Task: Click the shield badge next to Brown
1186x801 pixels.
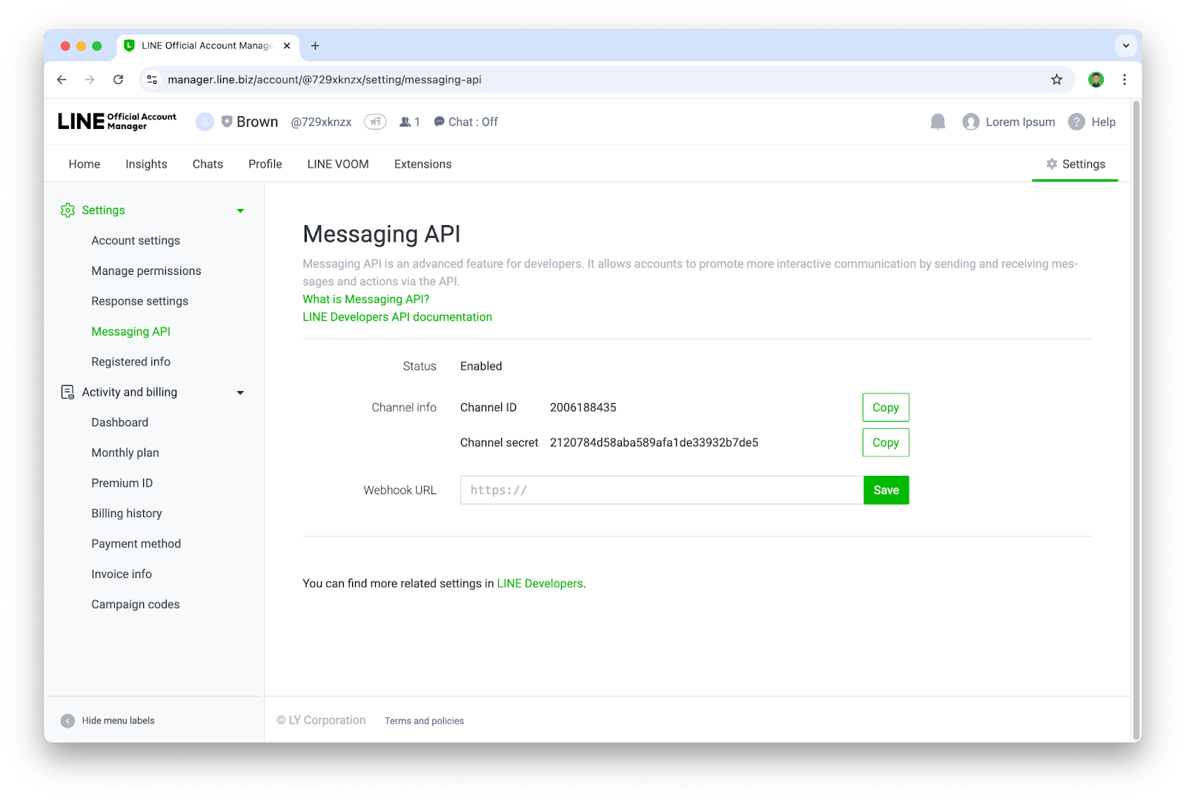Action: tap(227, 122)
